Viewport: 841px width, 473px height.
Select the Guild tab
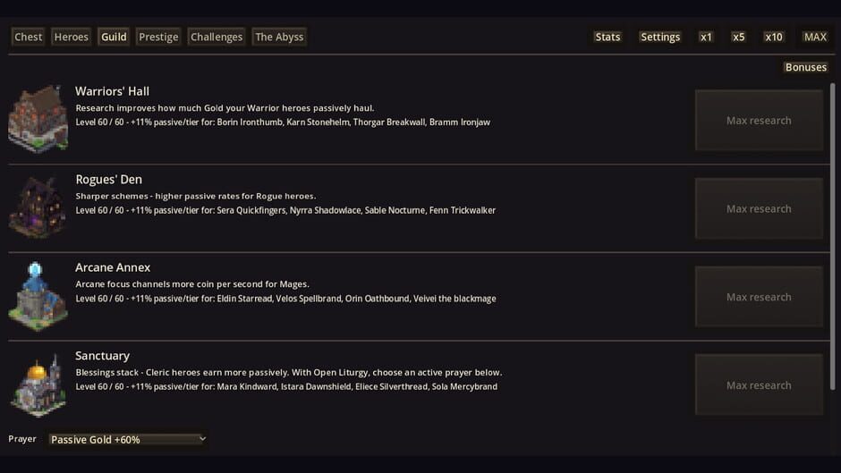pos(114,37)
